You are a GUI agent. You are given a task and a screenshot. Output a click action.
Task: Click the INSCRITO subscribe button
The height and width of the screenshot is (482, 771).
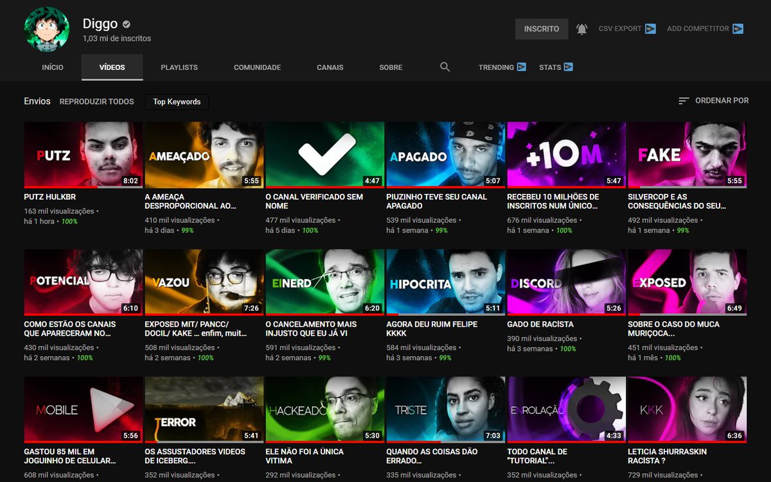542,29
